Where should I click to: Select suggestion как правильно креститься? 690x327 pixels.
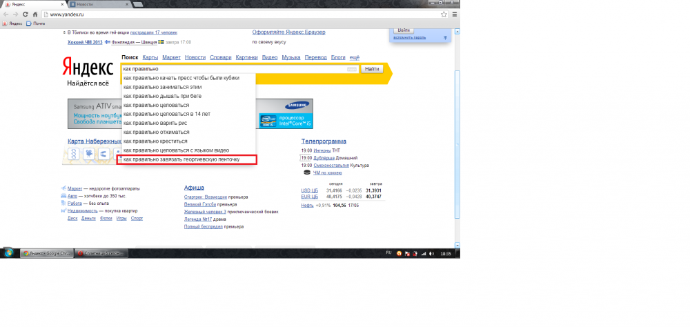(x=188, y=141)
